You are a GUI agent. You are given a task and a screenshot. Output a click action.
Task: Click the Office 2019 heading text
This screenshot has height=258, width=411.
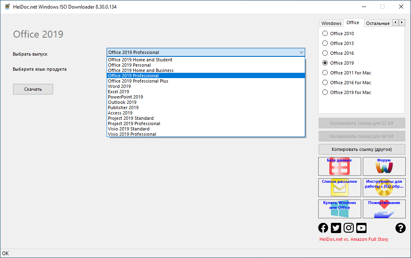[38, 34]
